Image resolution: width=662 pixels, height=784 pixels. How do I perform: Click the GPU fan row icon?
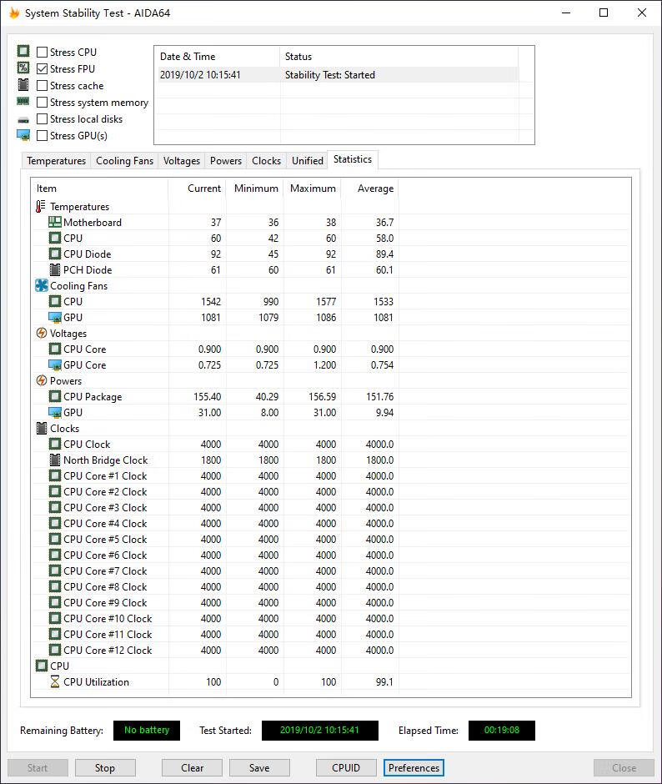55,318
